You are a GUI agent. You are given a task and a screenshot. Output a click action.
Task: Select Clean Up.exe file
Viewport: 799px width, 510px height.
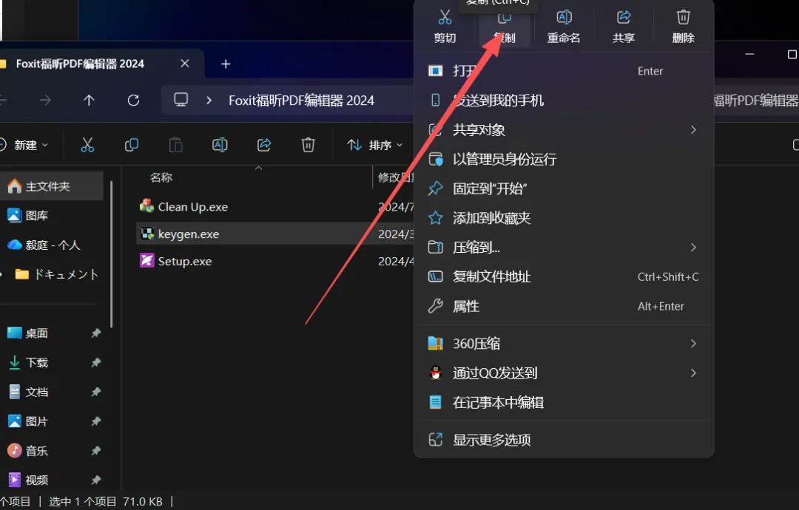point(192,207)
